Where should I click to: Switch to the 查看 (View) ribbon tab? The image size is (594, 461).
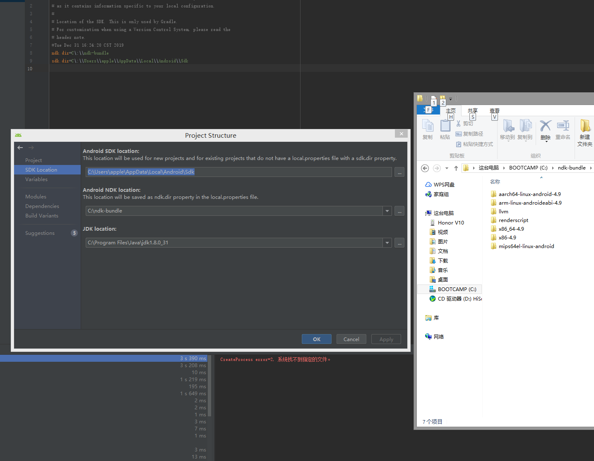tap(494, 110)
